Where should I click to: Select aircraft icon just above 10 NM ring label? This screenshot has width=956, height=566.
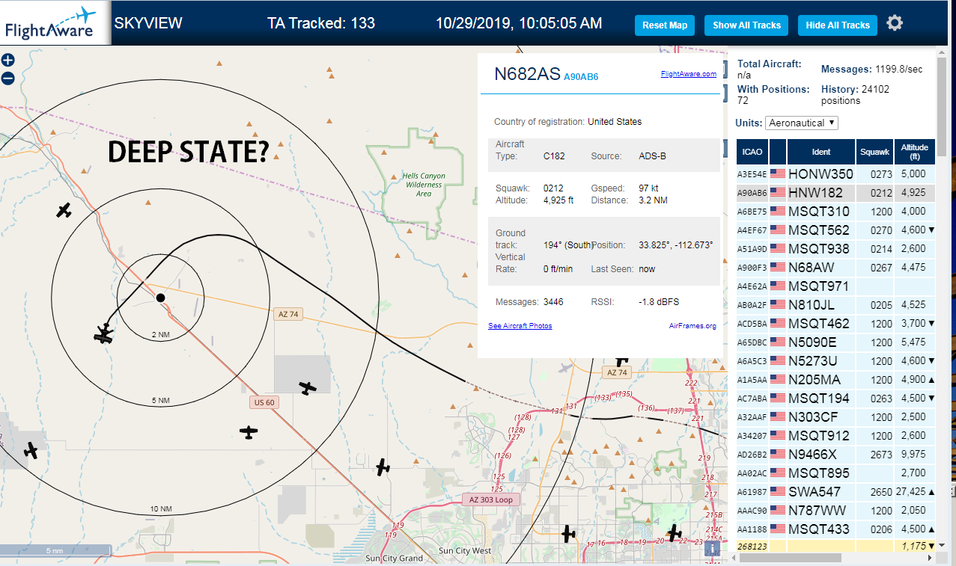click(x=249, y=432)
